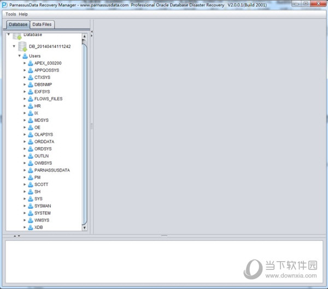Click the DBSNMP user icon
Image resolution: width=328 pixels, height=289 pixels.
coord(31,85)
